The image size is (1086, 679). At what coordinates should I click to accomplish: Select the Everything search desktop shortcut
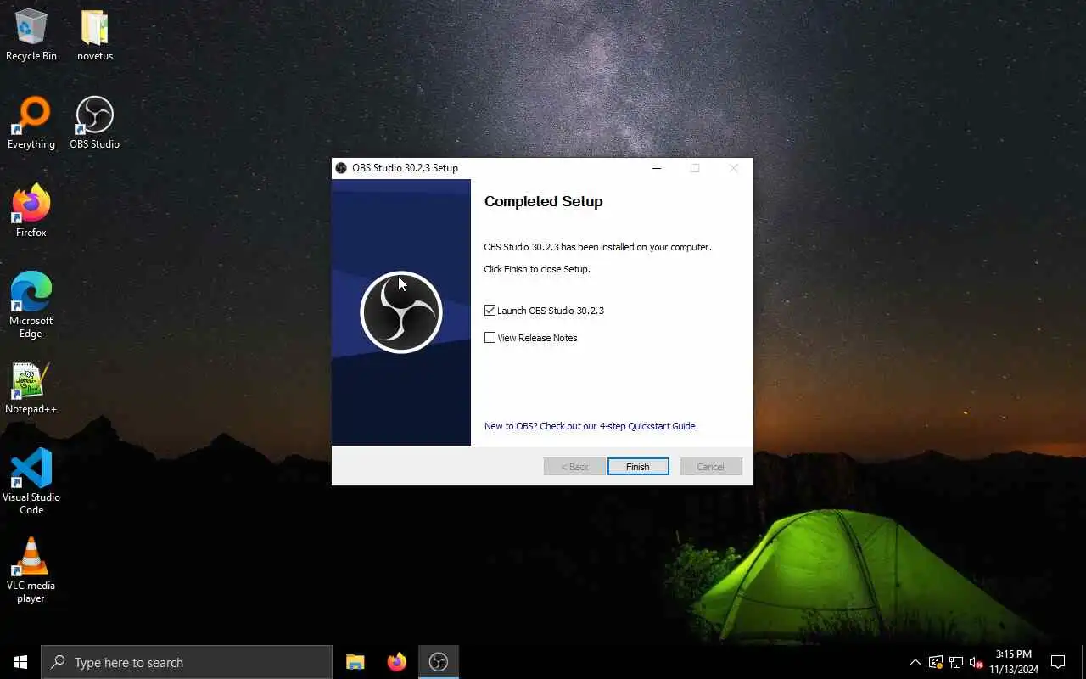[31, 124]
